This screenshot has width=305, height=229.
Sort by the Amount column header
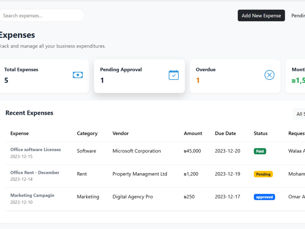coord(193,133)
